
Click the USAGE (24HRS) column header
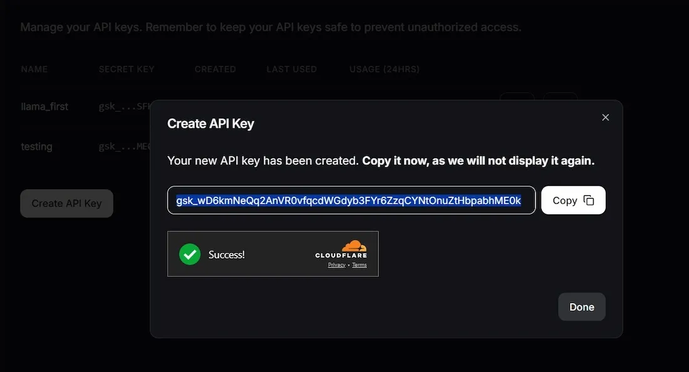(384, 69)
